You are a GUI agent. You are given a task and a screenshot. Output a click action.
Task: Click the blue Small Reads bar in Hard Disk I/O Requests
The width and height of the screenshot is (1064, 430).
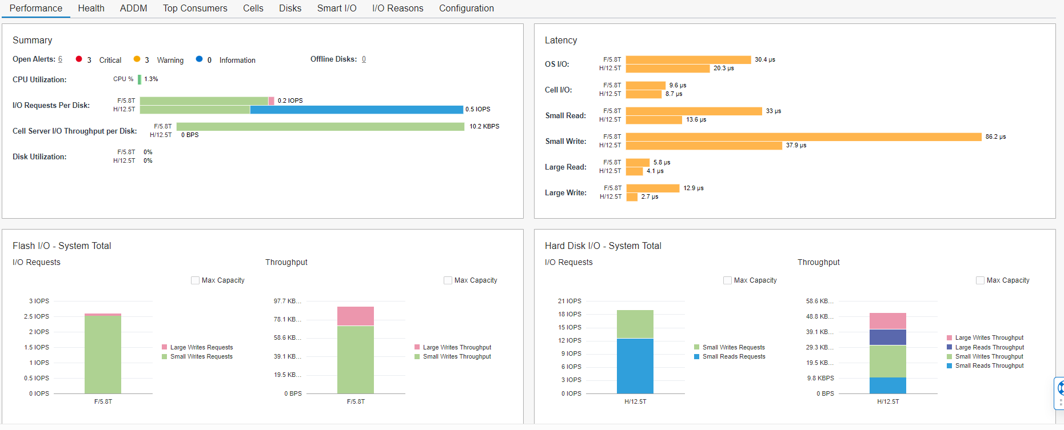click(635, 365)
